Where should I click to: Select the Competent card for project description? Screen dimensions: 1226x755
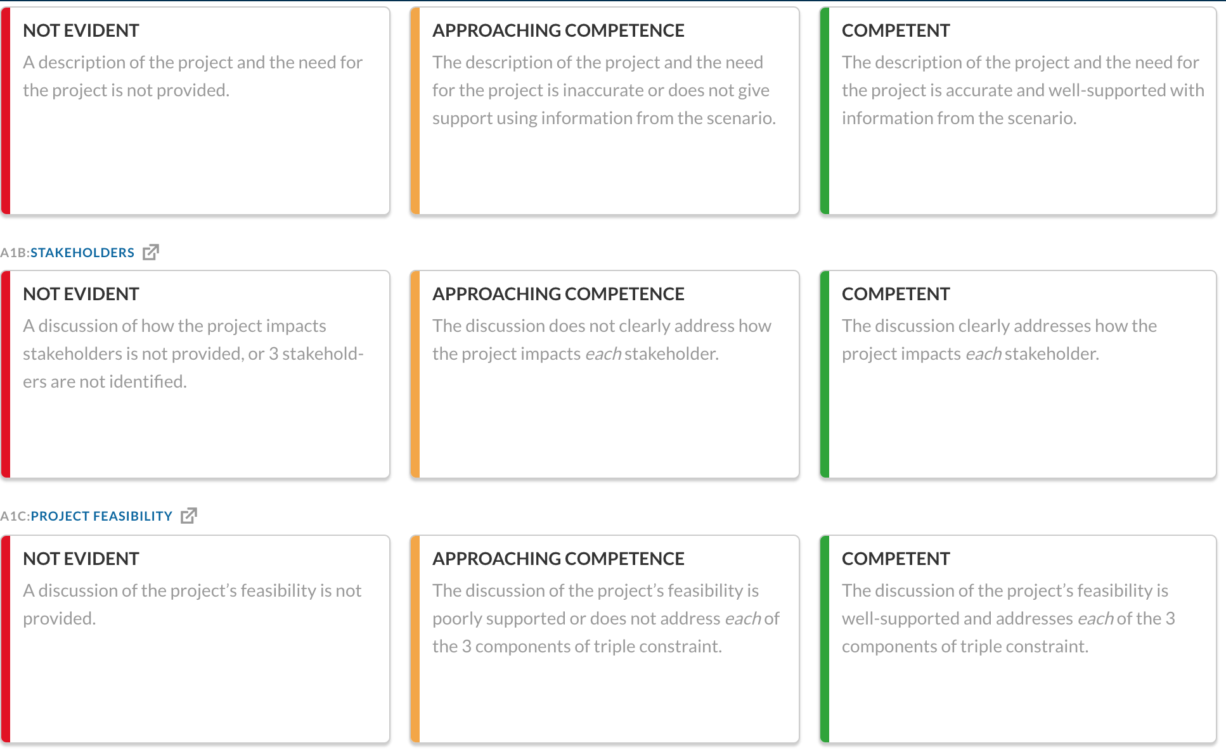point(1018,111)
